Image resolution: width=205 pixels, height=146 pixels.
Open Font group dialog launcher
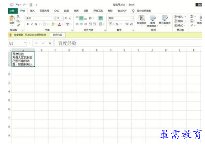pos(72,30)
